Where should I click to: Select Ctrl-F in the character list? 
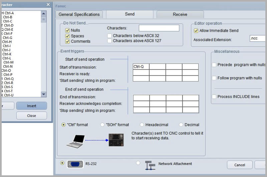coord(21,33)
